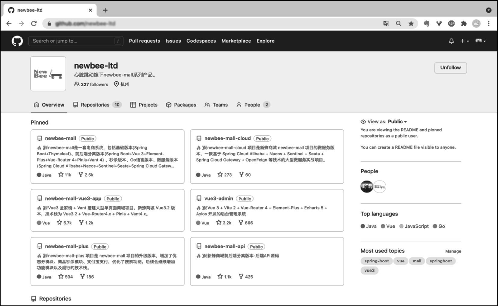
Task: Open the Vue devtools extension icon
Action: point(439,23)
